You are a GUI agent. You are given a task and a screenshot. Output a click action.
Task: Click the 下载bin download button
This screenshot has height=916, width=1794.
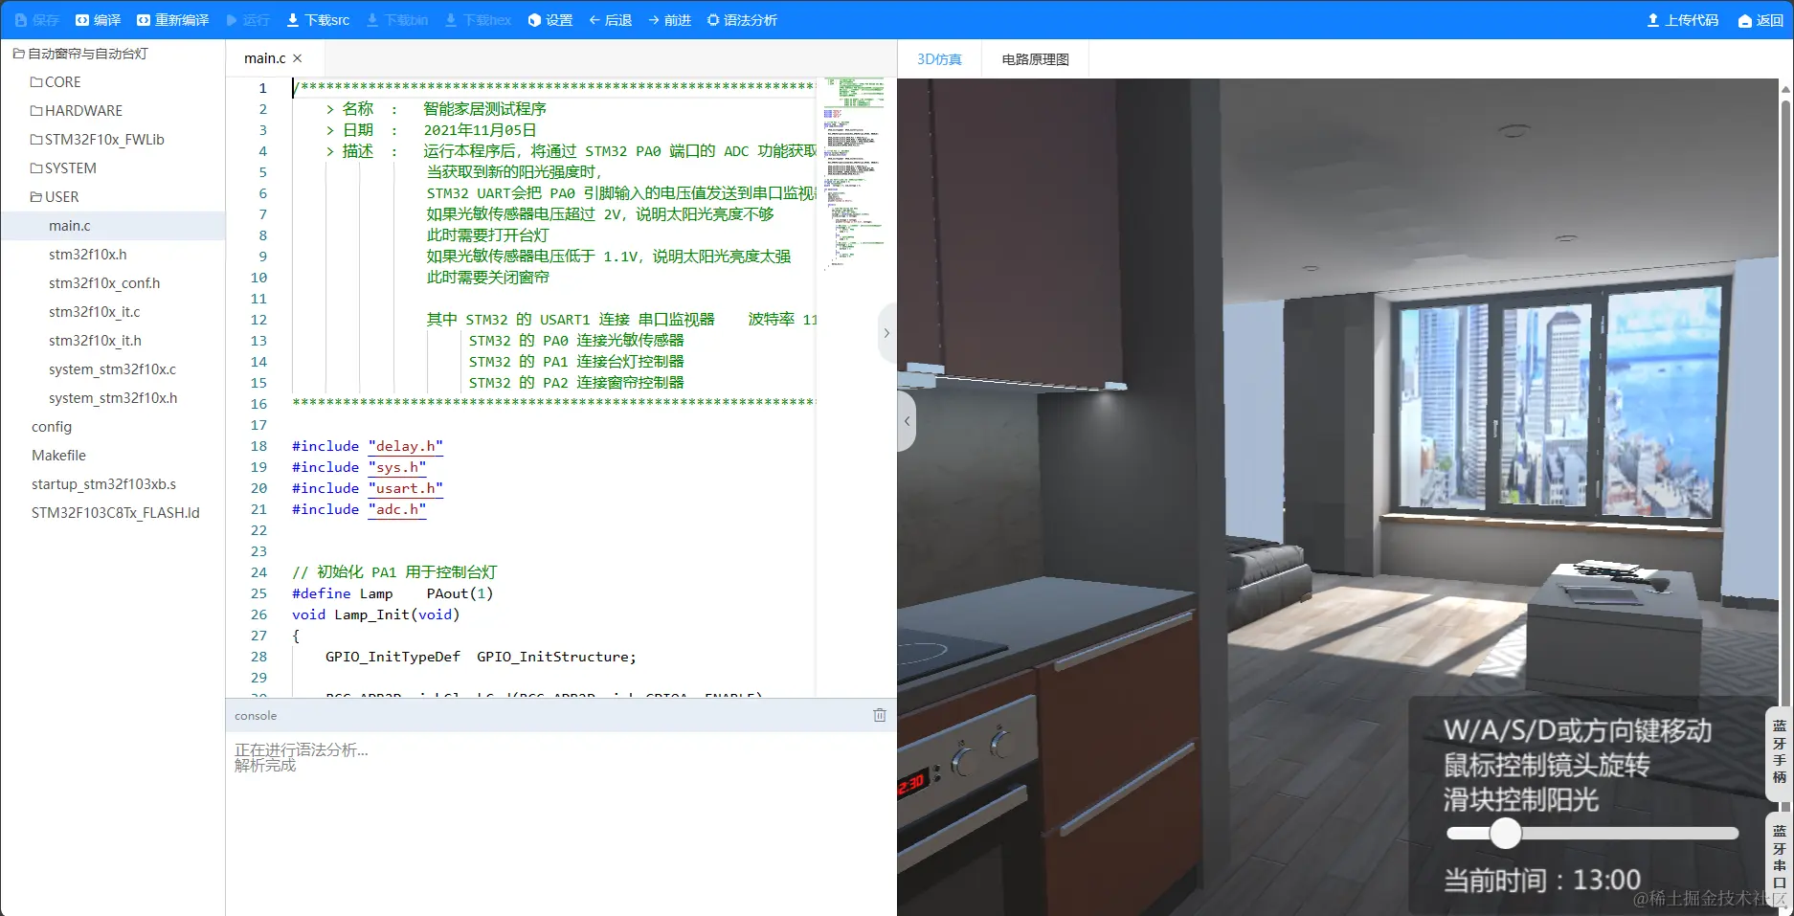(x=397, y=20)
